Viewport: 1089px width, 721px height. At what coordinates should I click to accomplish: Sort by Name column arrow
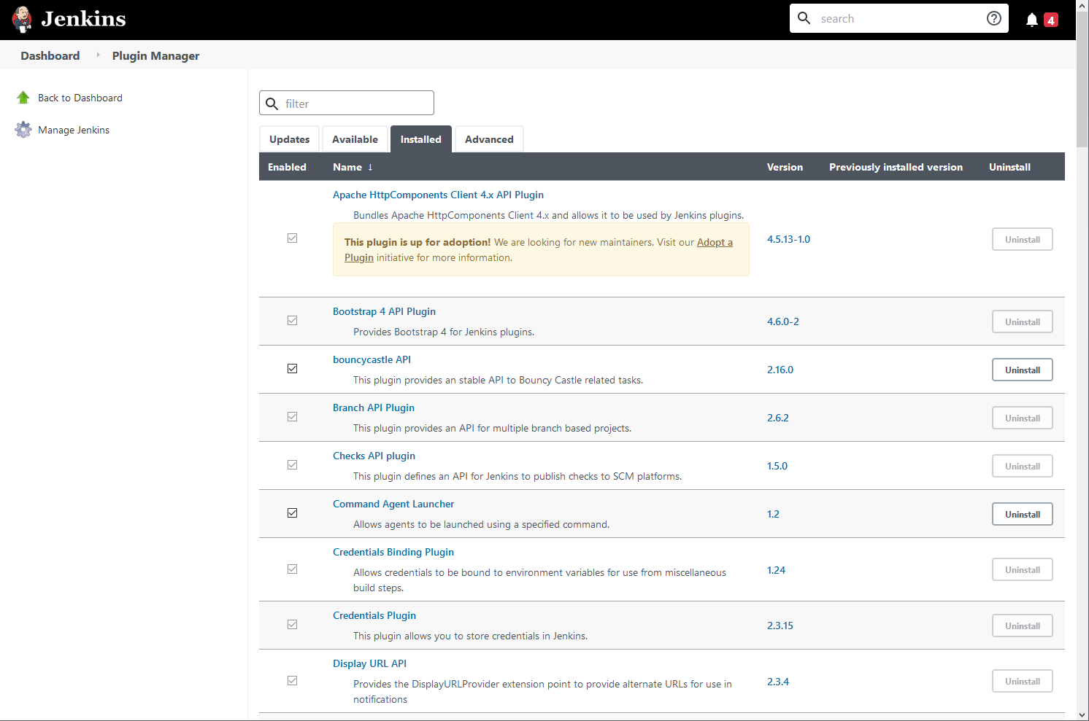coord(370,167)
